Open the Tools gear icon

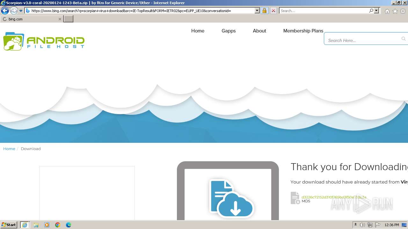click(403, 11)
